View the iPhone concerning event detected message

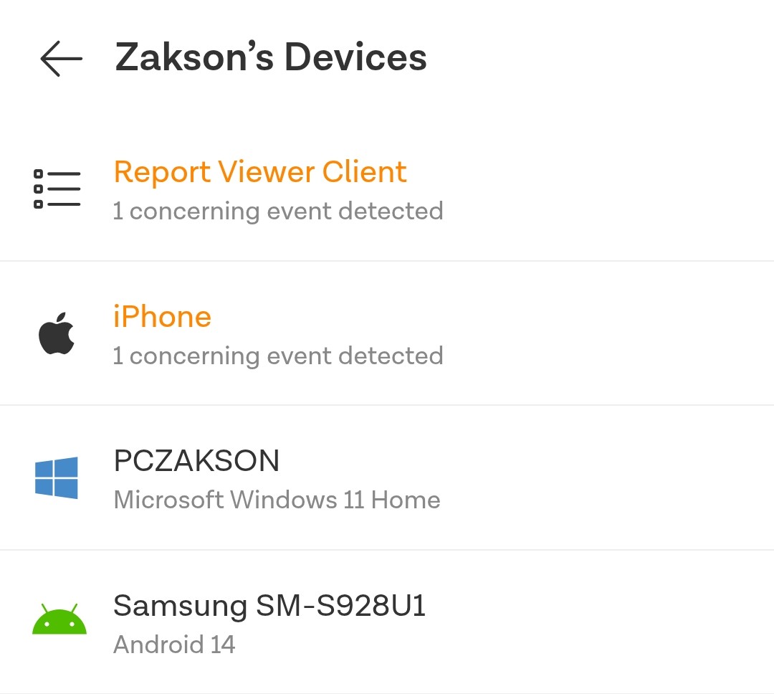(x=278, y=356)
